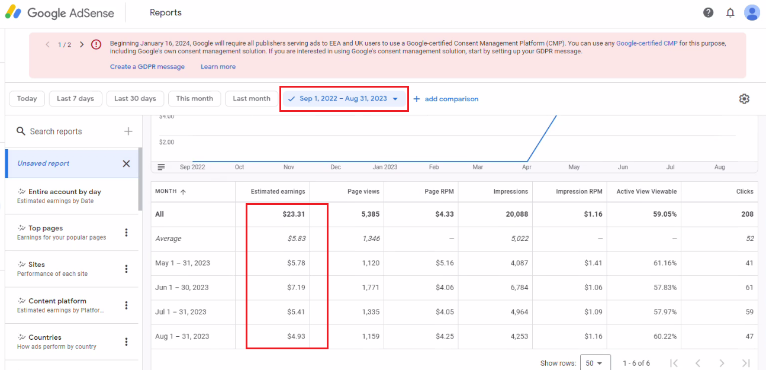Screen dimensions: 766x370
Task: Click add comparison
Action: [x=446, y=99]
